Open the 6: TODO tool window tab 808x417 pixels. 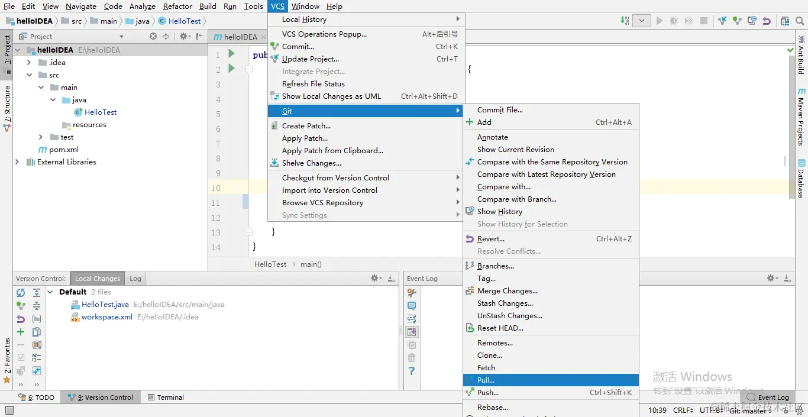[x=37, y=397]
